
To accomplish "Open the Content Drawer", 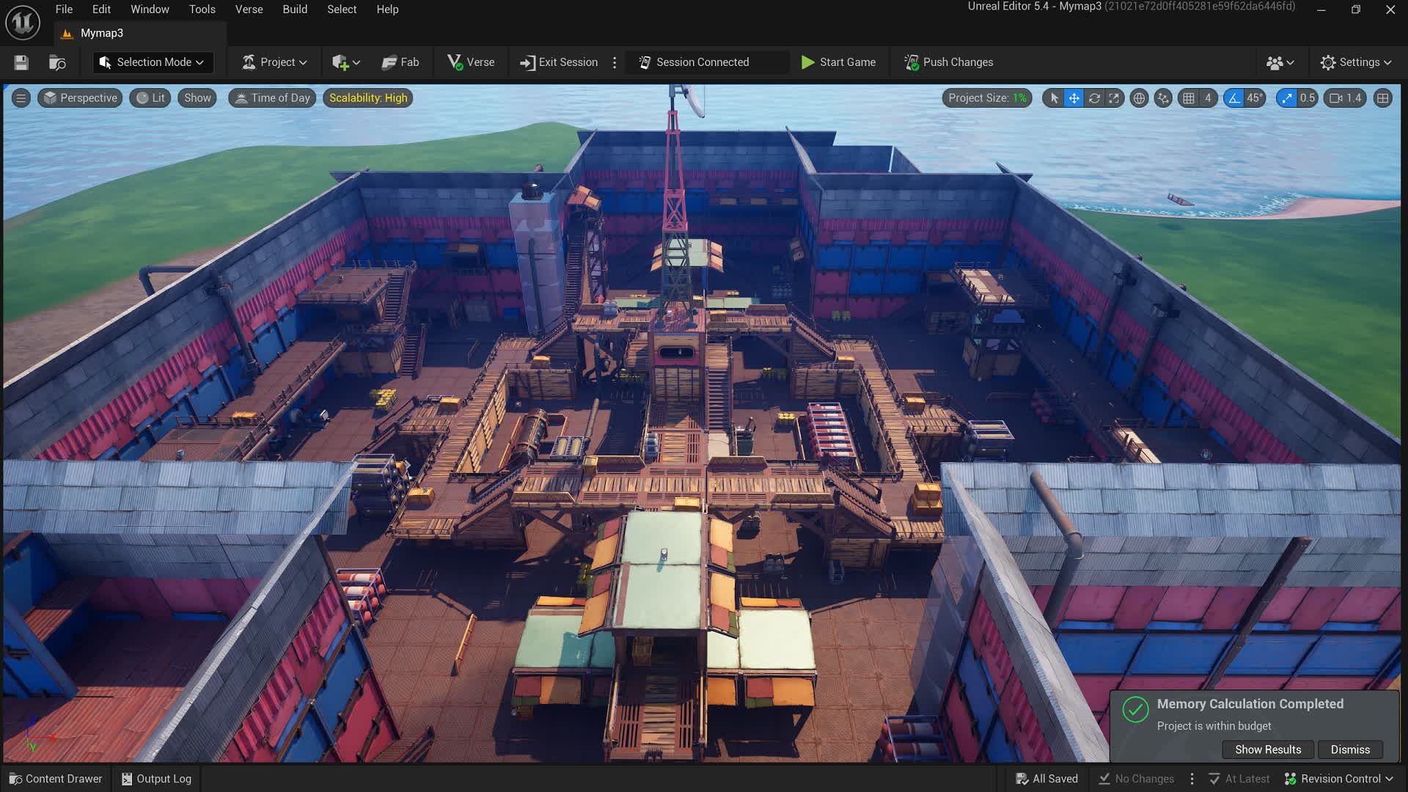I will pyautogui.click(x=56, y=779).
